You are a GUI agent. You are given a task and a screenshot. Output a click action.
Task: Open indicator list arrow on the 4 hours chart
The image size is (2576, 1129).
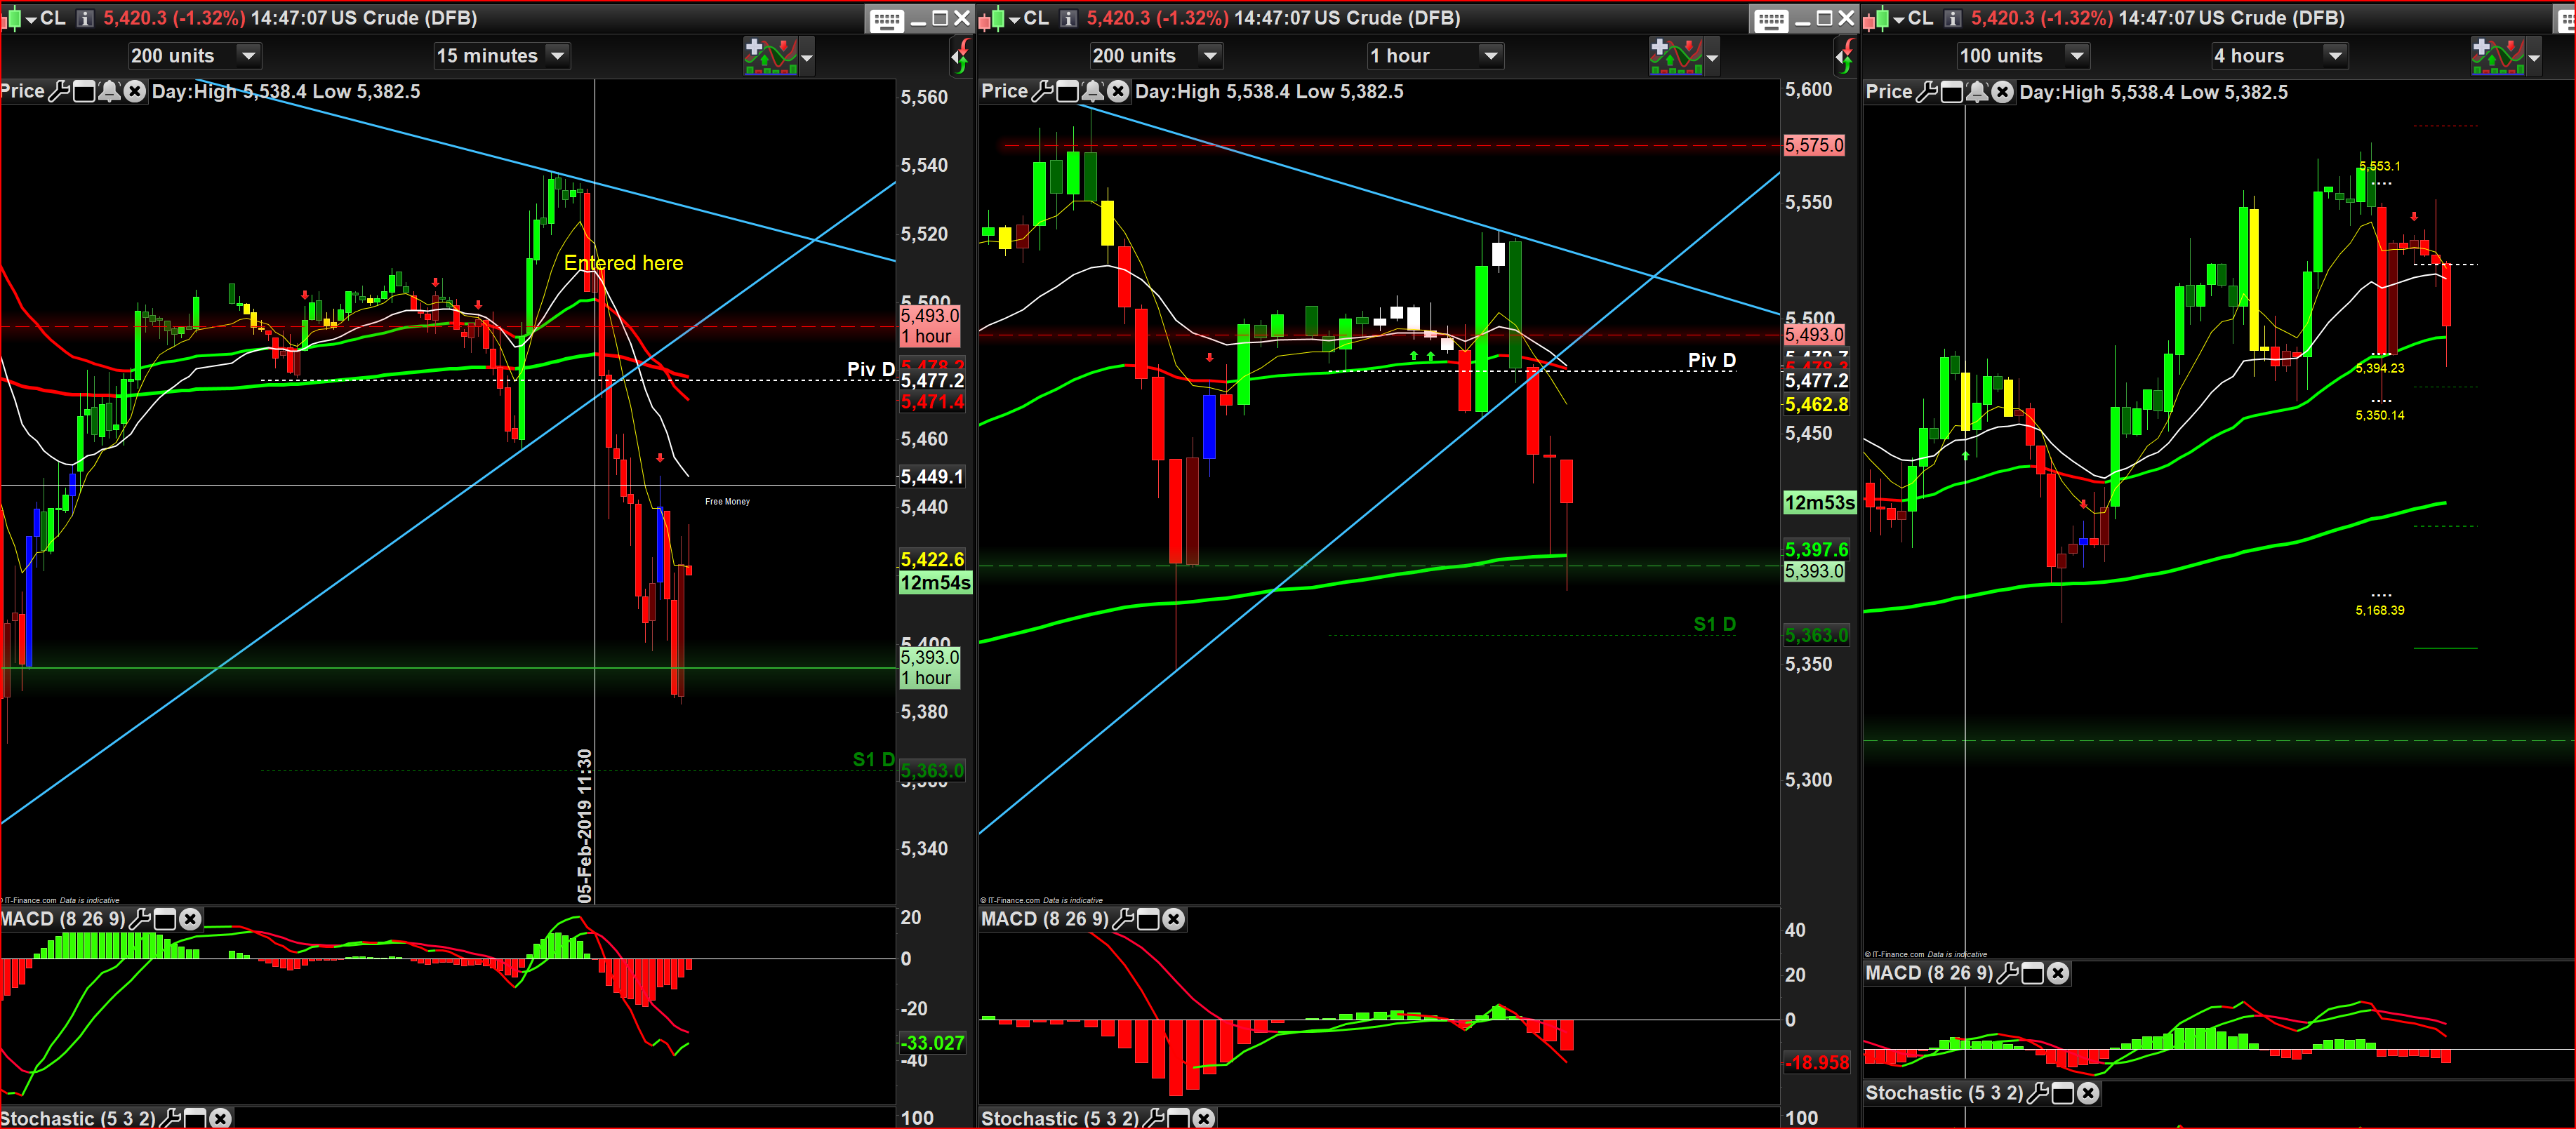coord(2534,58)
